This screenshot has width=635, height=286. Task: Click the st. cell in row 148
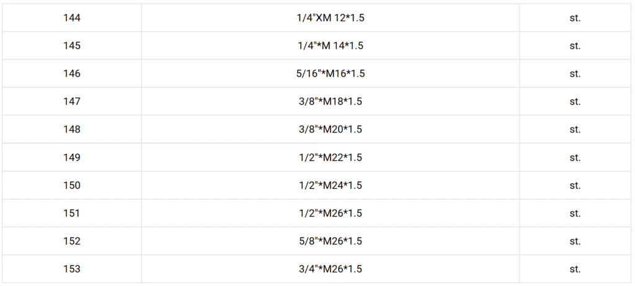(x=575, y=129)
